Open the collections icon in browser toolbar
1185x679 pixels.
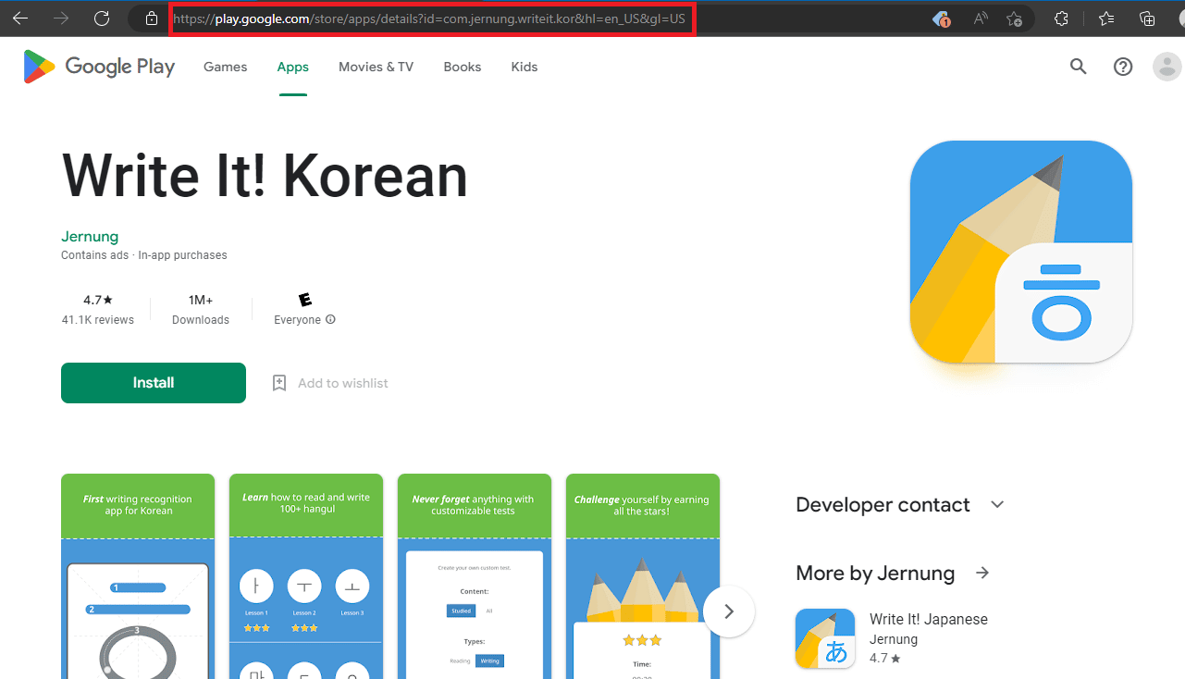pos(1147,19)
